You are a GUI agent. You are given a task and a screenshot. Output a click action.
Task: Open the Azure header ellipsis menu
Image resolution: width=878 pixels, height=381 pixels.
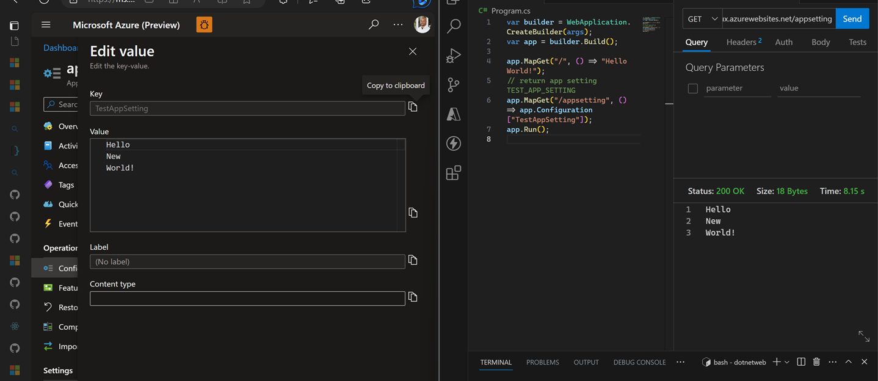tap(398, 25)
